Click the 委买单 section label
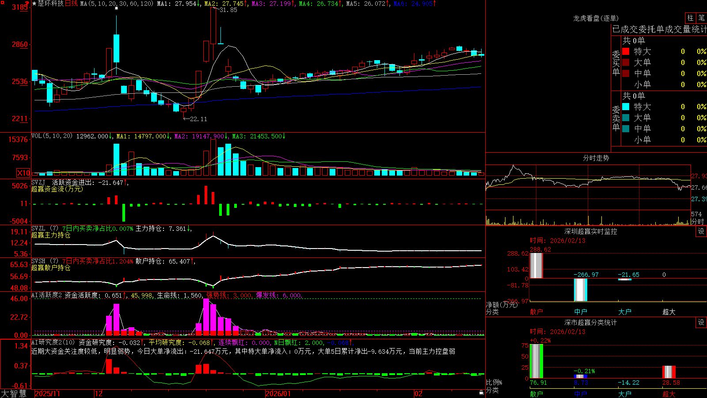707x398 pixels. 616,62
